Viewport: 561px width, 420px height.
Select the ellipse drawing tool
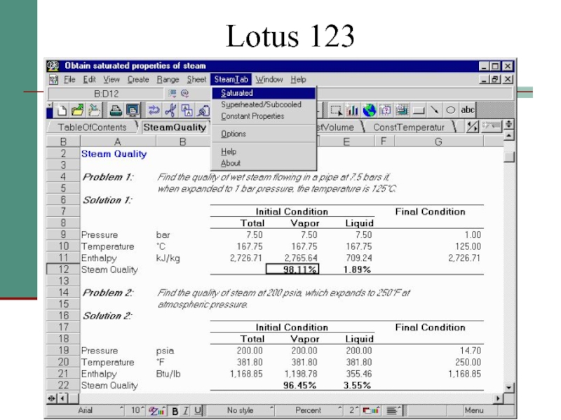click(x=451, y=110)
